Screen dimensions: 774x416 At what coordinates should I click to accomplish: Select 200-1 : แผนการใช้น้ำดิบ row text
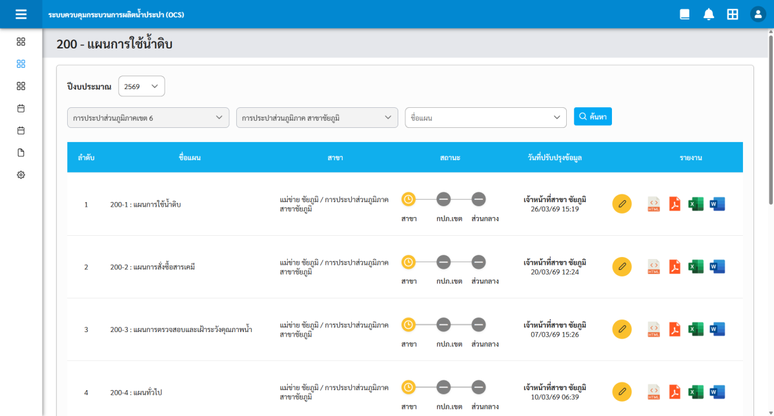pos(146,204)
